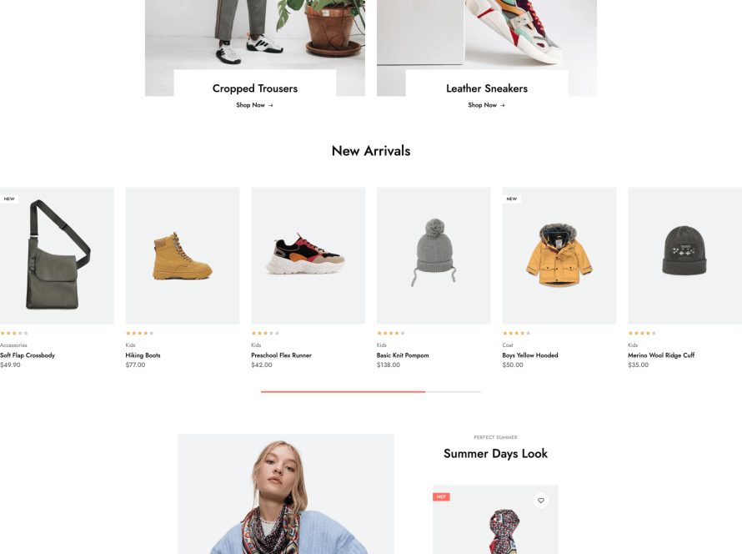
Task: Click star rating under Hiking Boots
Action: coord(139,334)
